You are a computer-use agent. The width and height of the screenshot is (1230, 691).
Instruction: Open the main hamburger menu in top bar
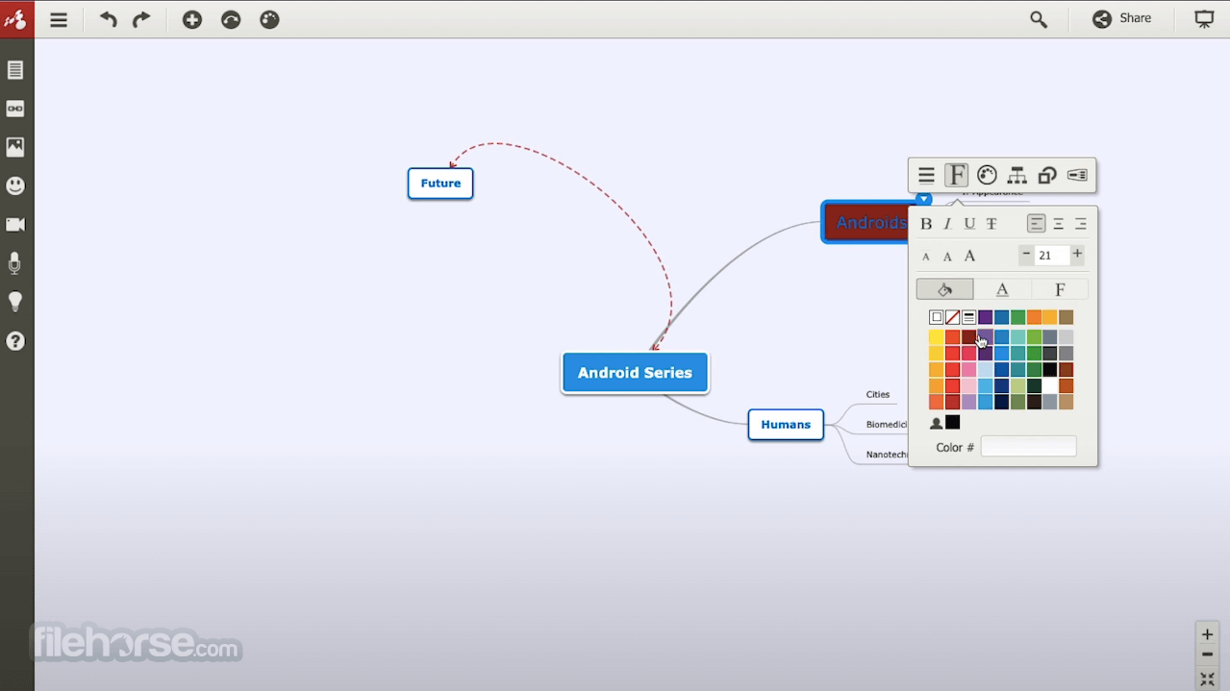(59, 19)
